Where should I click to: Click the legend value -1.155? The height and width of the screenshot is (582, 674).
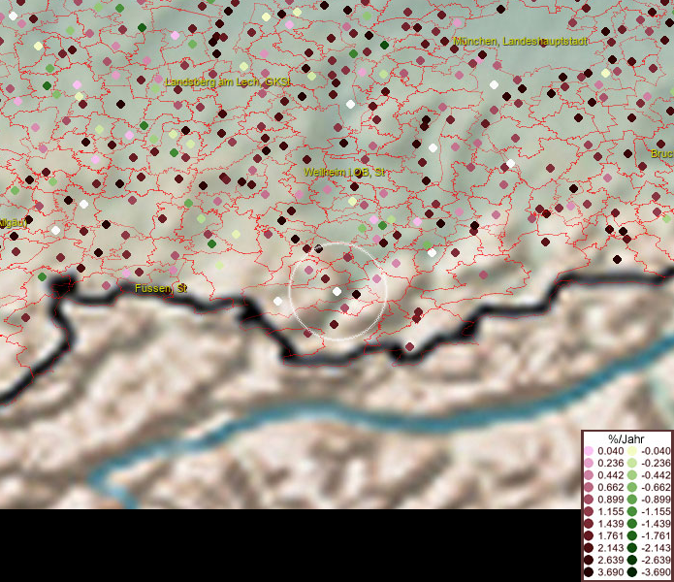coord(656,511)
